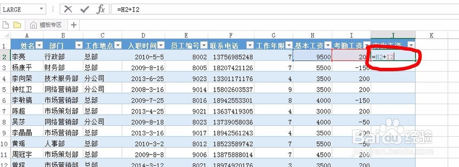
Task: Click the 姓名 header cell text
Action: pyautogui.click(x=28, y=45)
